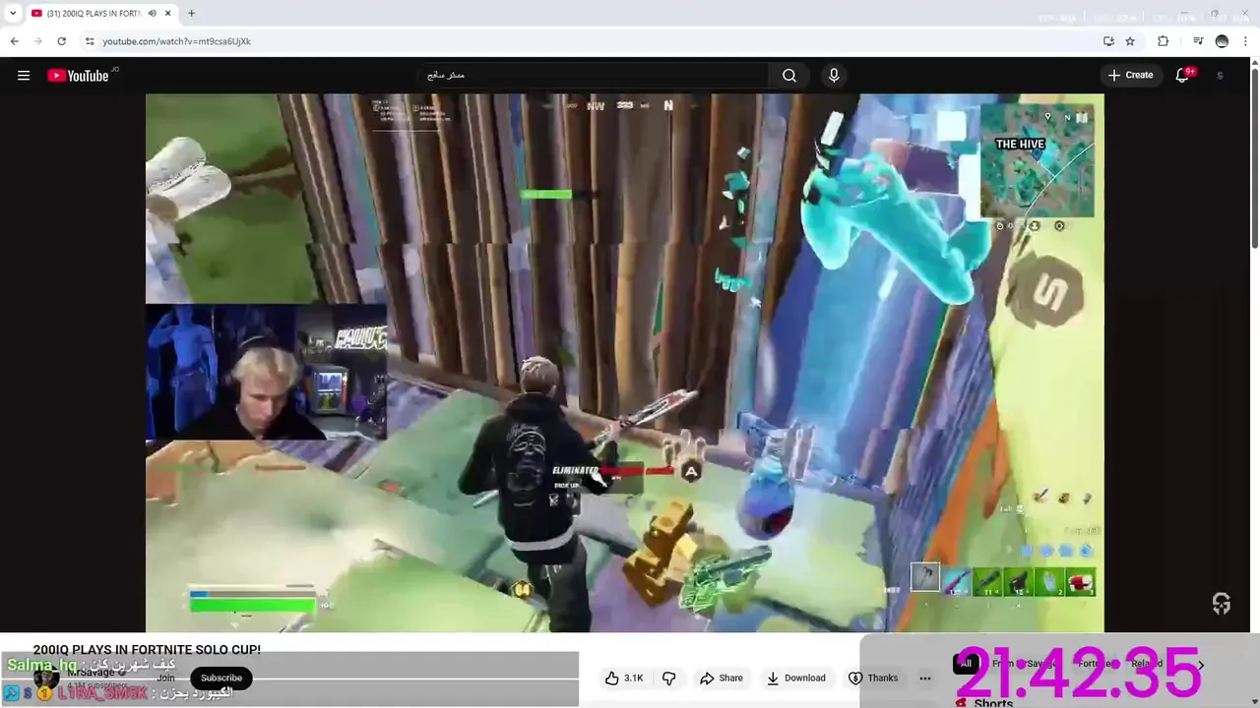Start voice search with the microphone

point(834,76)
